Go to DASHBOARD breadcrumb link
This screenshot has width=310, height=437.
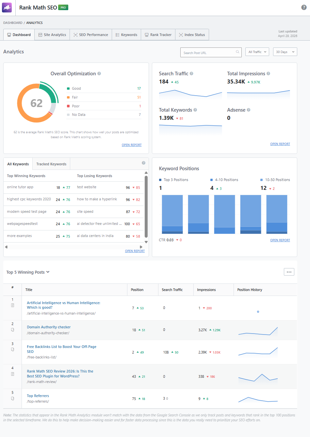[13, 23]
